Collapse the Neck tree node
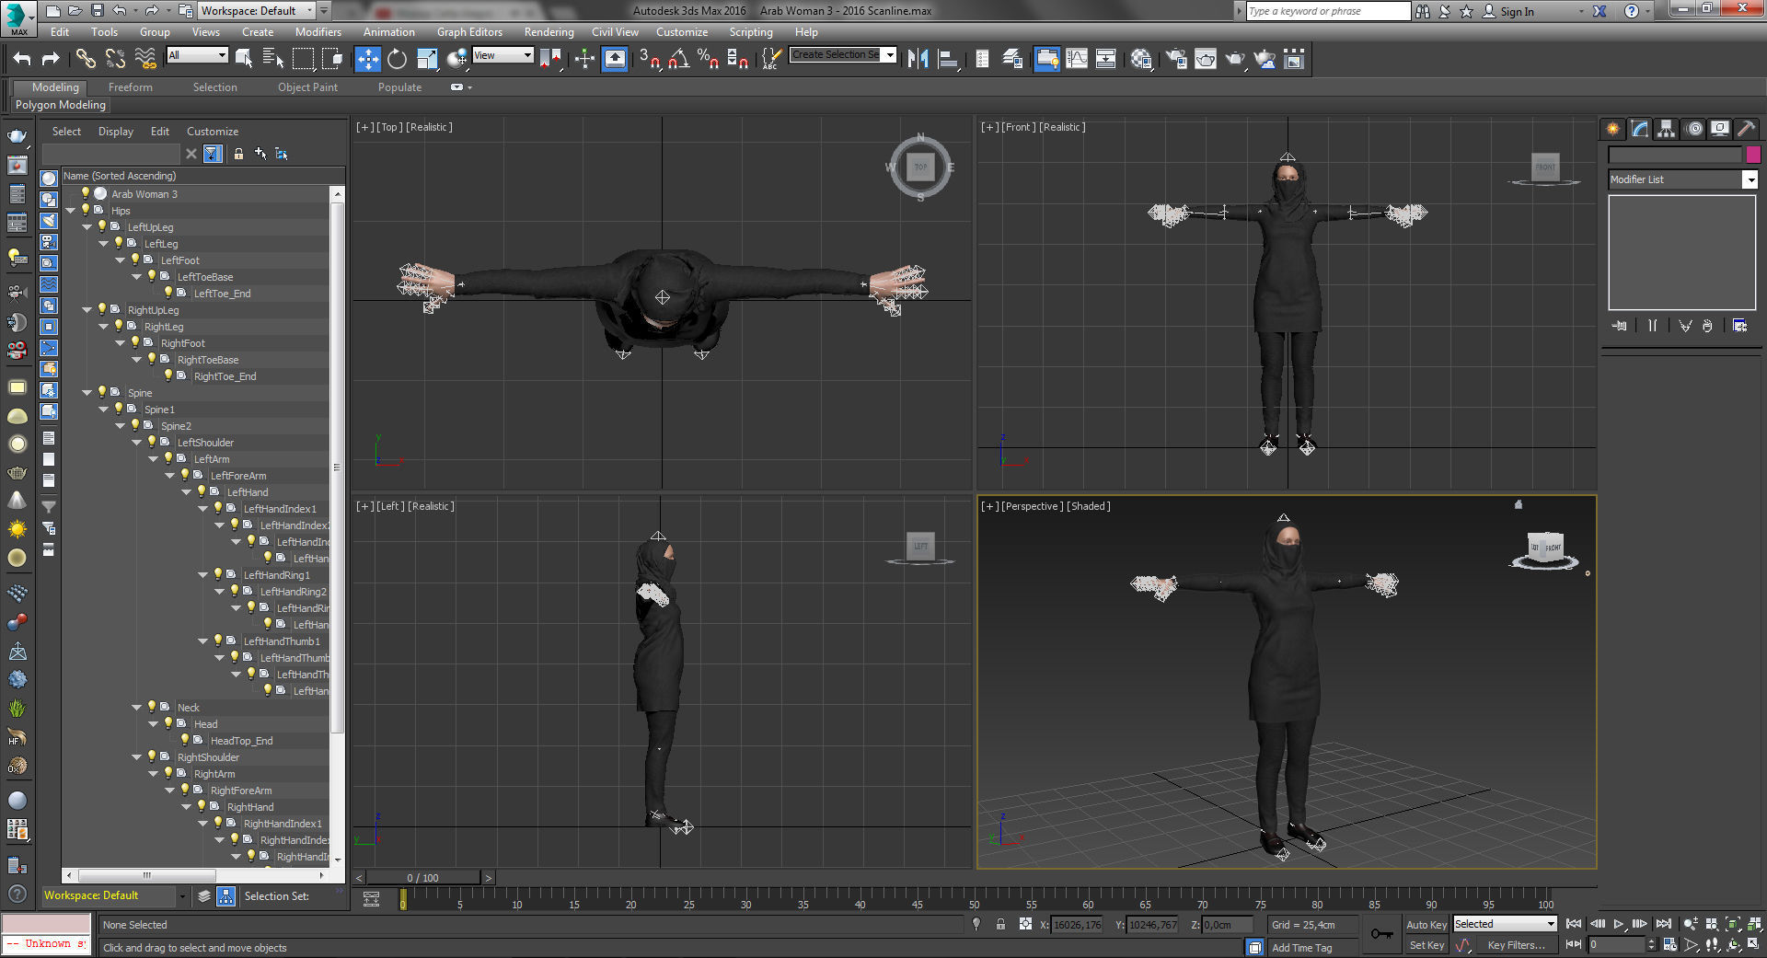Image resolution: width=1767 pixels, height=958 pixels. (x=136, y=708)
